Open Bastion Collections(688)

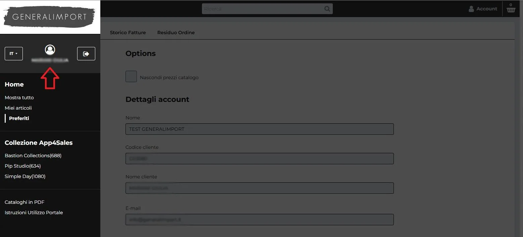coord(33,156)
